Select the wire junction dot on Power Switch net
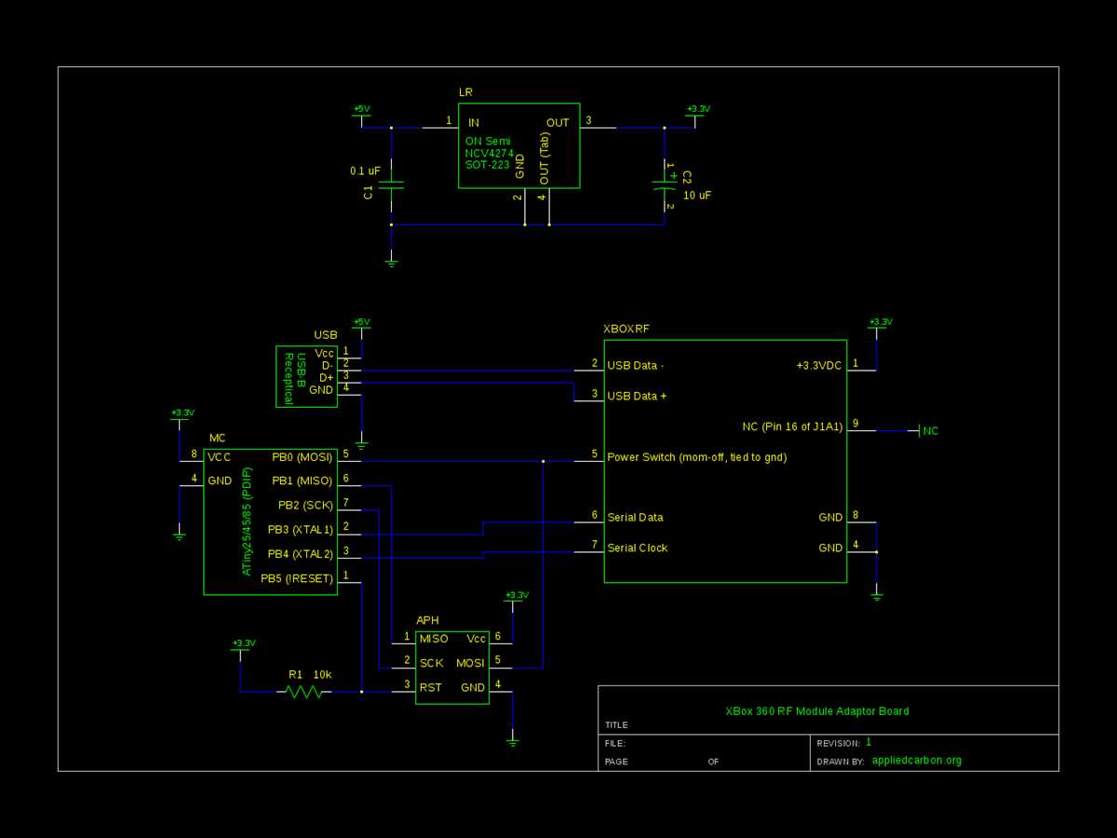The width and height of the screenshot is (1117, 838). click(543, 461)
